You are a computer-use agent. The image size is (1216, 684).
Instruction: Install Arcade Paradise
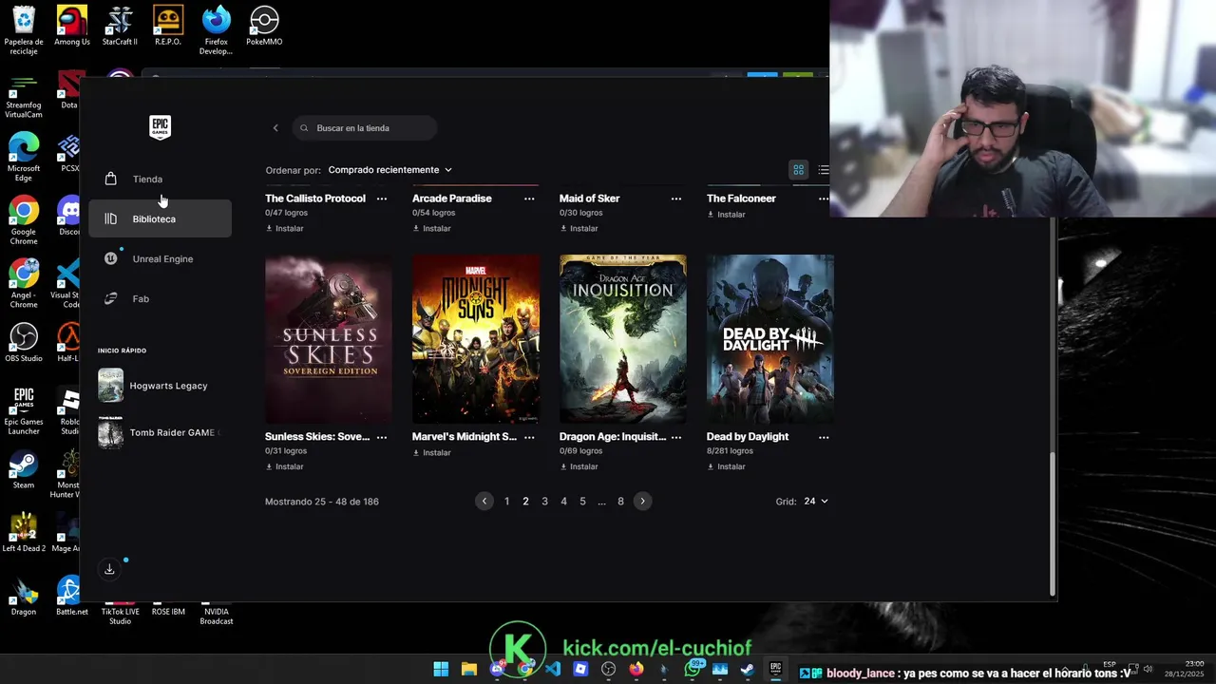click(x=432, y=228)
